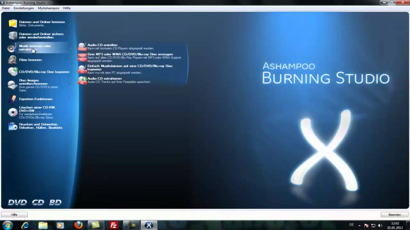Click the volume speaker tray icon

[380, 225]
